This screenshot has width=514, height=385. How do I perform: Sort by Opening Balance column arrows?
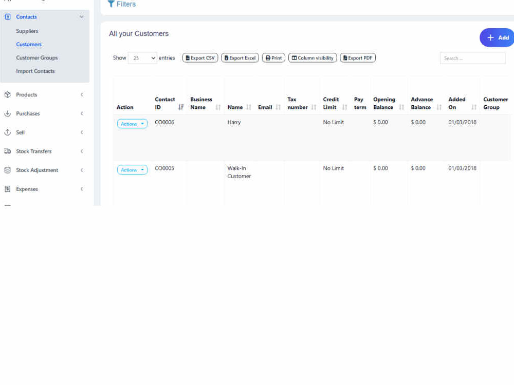(x=401, y=107)
